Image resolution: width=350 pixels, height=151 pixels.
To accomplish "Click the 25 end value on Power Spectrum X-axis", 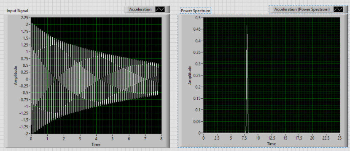I will [339, 138].
